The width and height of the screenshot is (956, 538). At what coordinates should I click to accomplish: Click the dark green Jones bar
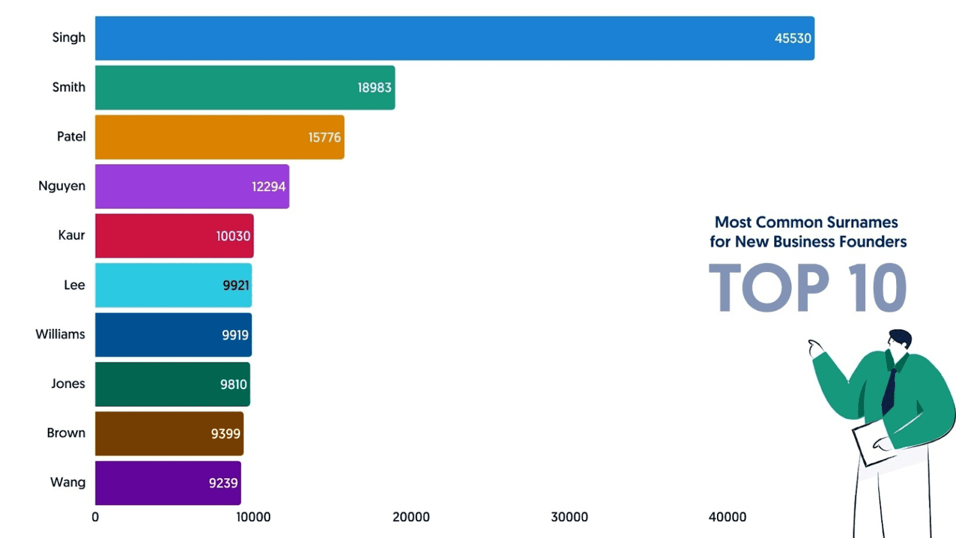(172, 384)
